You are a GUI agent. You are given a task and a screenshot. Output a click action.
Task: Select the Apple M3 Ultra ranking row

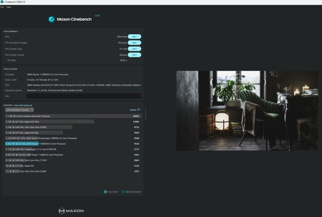click(73, 122)
